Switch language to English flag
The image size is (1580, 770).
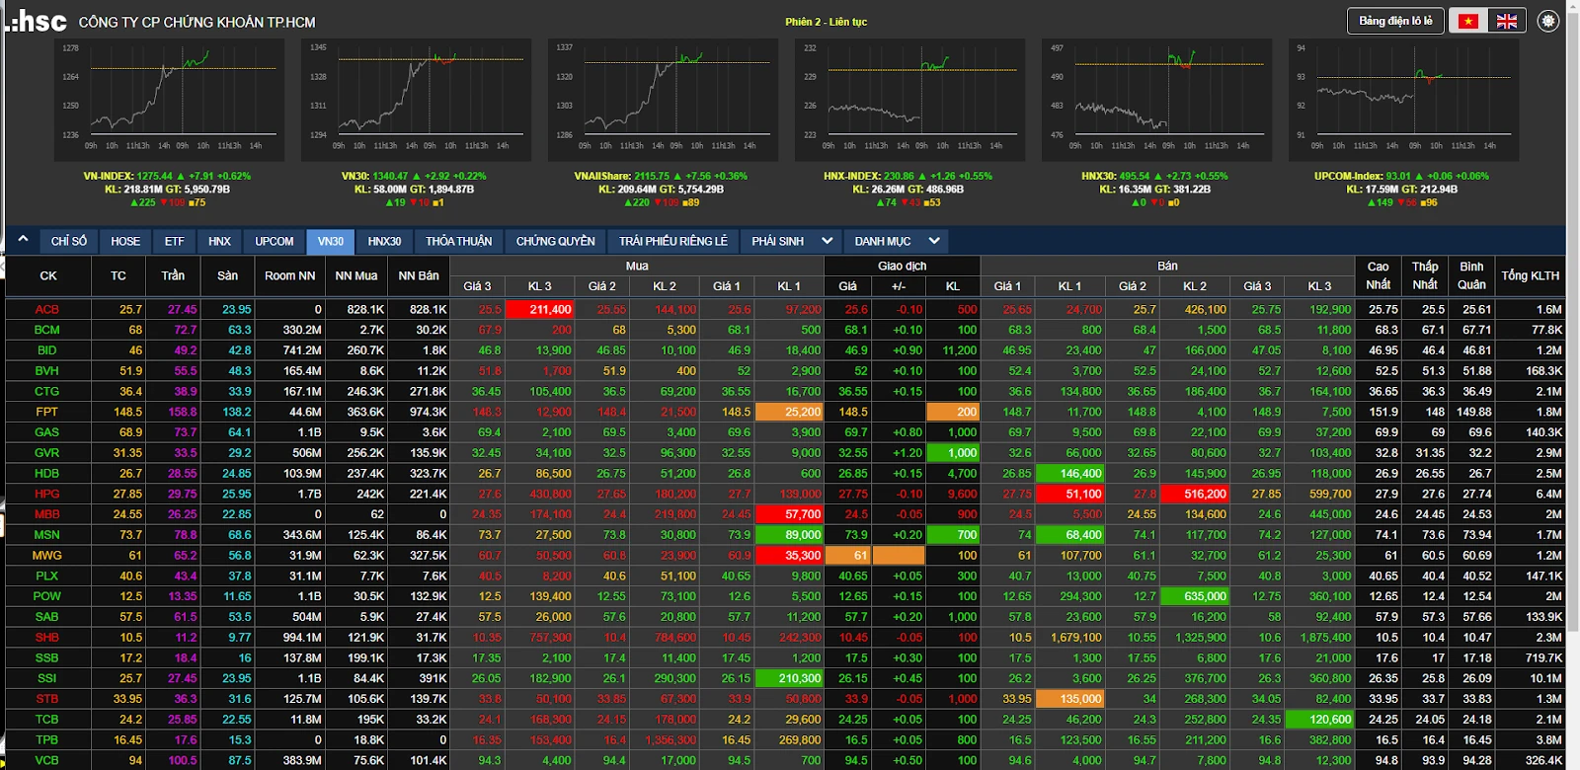tap(1507, 21)
